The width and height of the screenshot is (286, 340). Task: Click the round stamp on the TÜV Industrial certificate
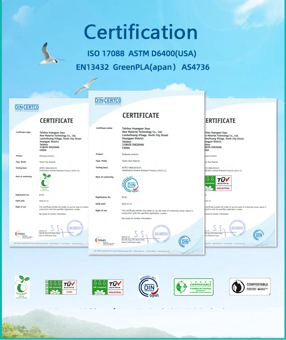click(x=238, y=228)
